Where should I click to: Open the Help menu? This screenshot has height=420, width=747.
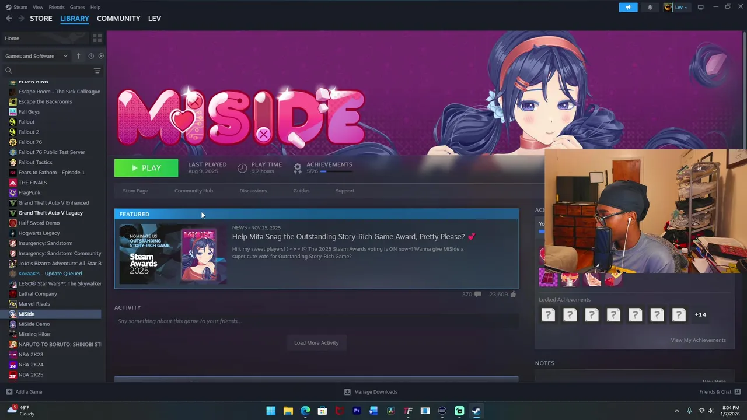(95, 7)
